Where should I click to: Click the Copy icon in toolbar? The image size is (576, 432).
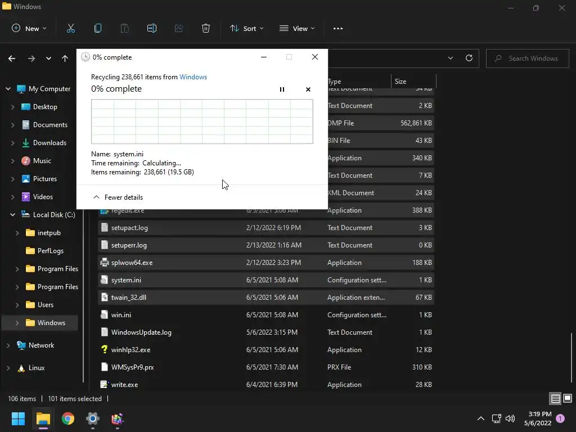coord(98,28)
